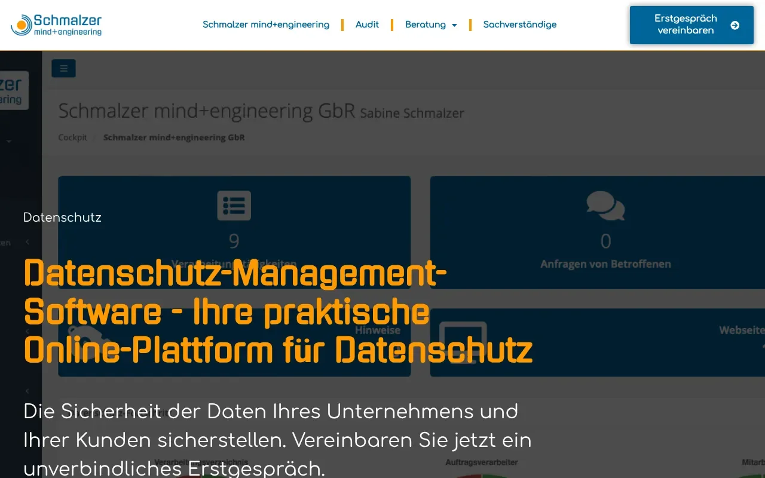Click the Anfragen von Betroffenen zero counter
Viewport: 765px width, 478px height.
(x=605, y=241)
